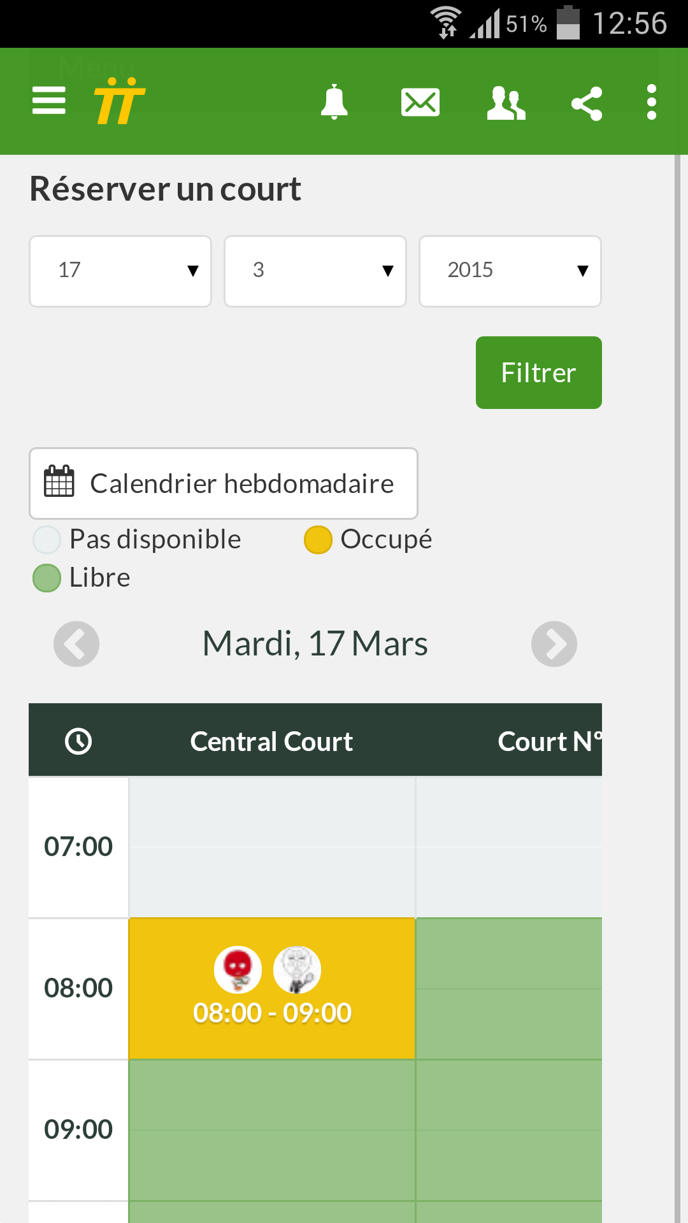
Task: Open the friends/contacts icon
Action: [x=506, y=103]
